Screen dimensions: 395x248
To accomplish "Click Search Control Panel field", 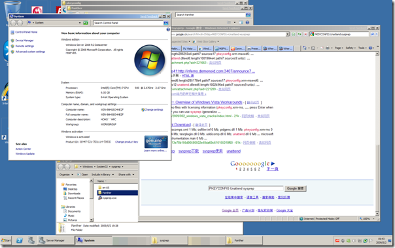I will click(x=128, y=23).
